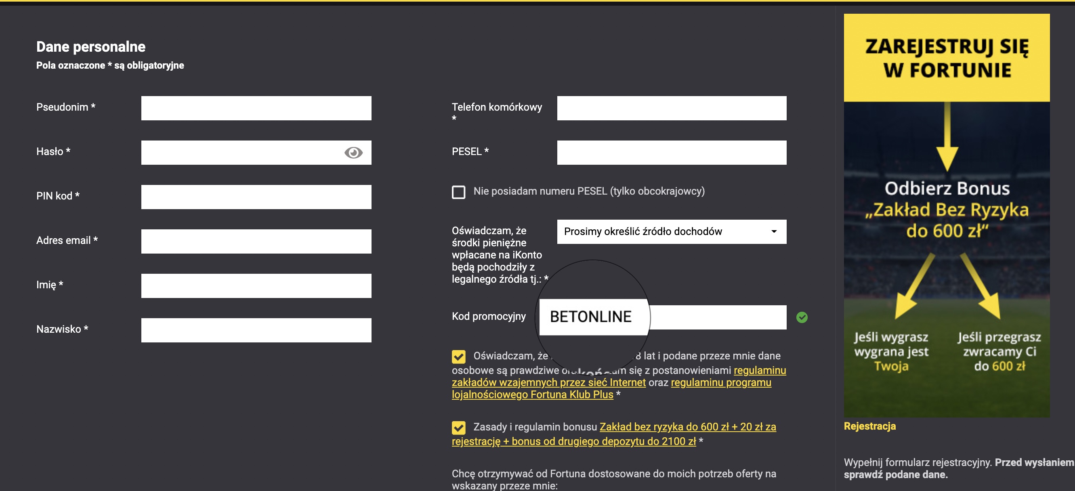Click the Chcę otrzymywać od Fortuna text
1075x491 pixels.
tap(614, 479)
